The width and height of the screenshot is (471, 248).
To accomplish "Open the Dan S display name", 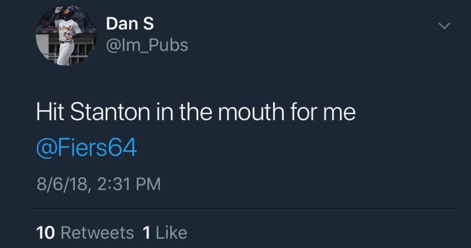I will click(x=130, y=23).
